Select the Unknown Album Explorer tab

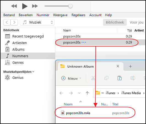[x=91, y=67]
